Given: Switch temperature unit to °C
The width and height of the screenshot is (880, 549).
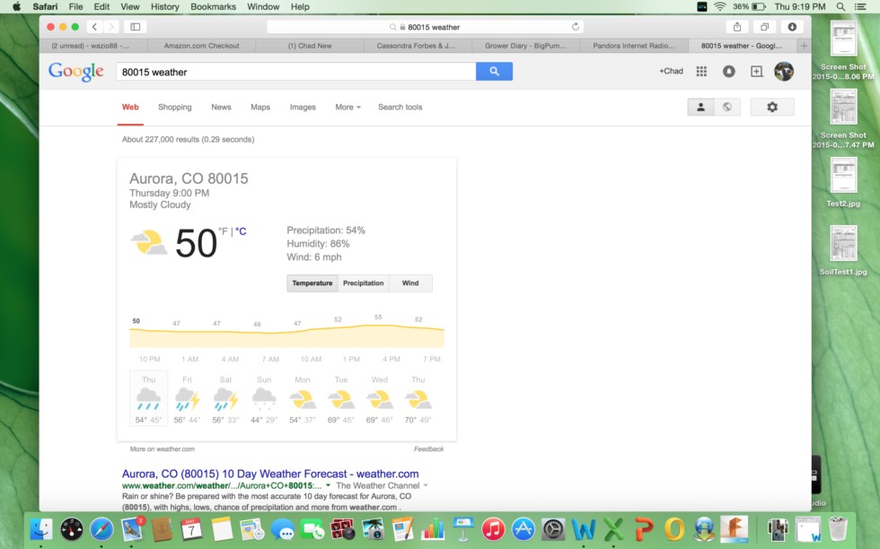Looking at the screenshot, I should point(241,231).
